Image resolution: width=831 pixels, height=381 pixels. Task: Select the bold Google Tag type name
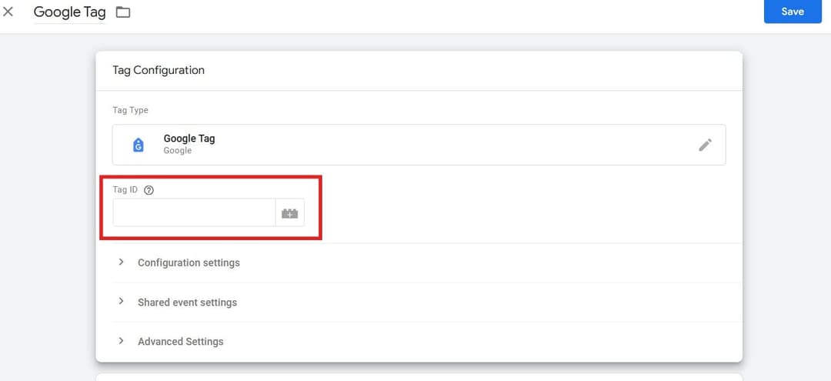(189, 139)
